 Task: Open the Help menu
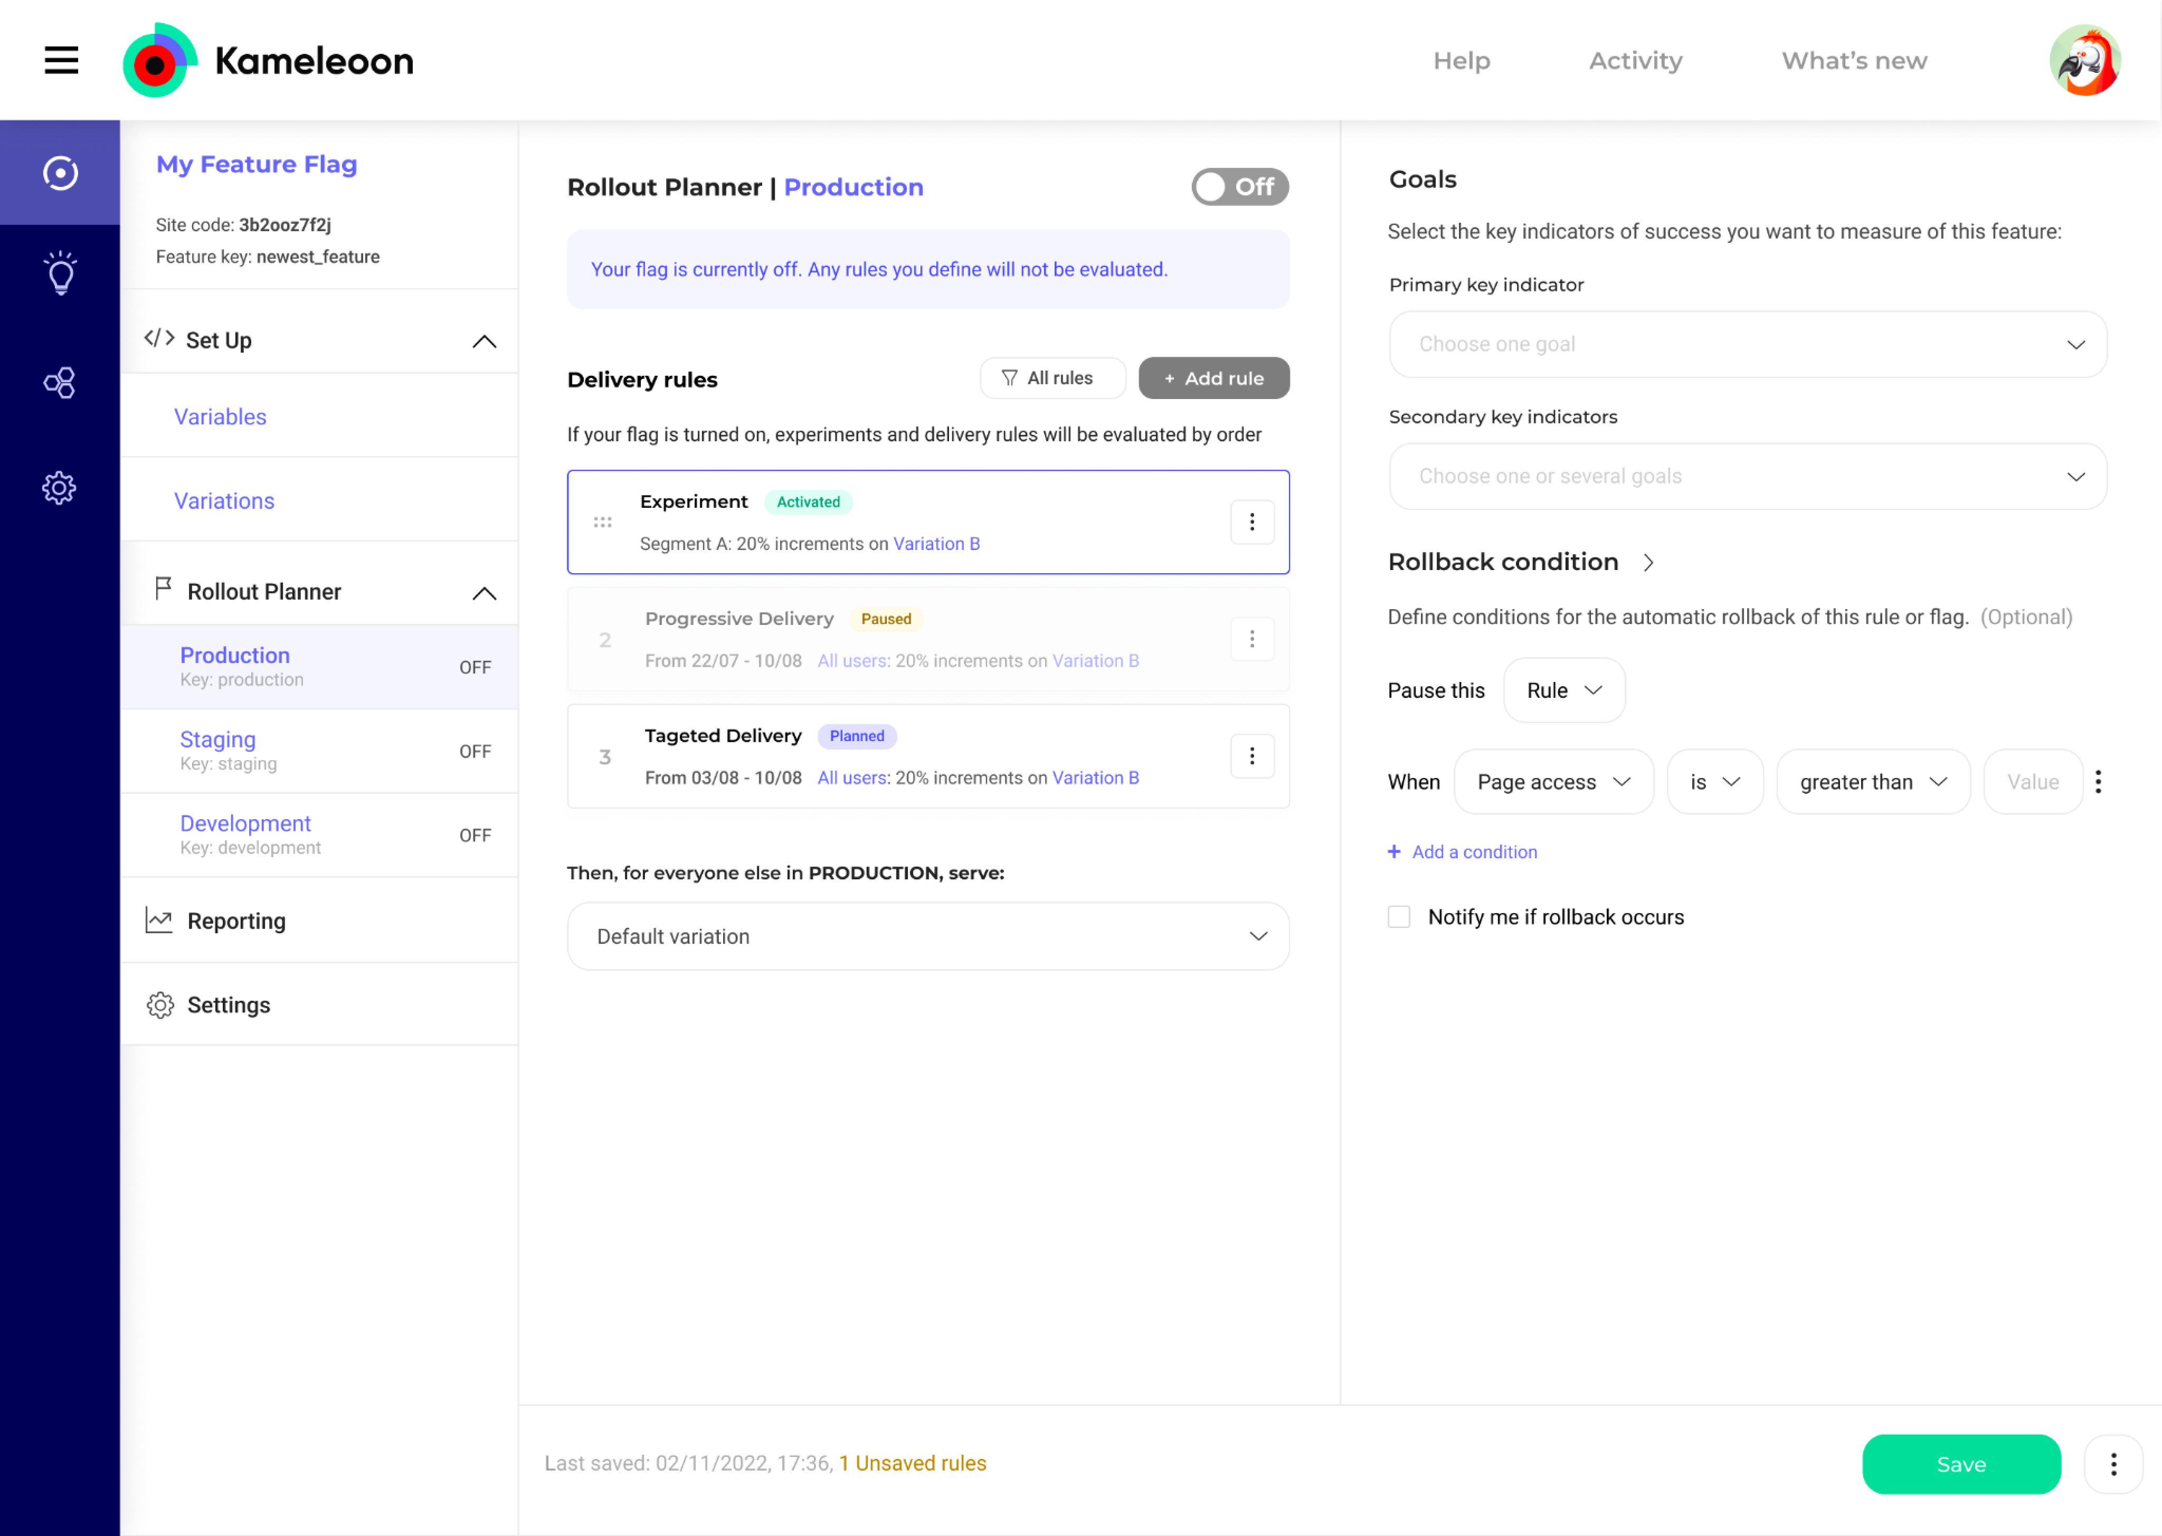[x=1461, y=60]
